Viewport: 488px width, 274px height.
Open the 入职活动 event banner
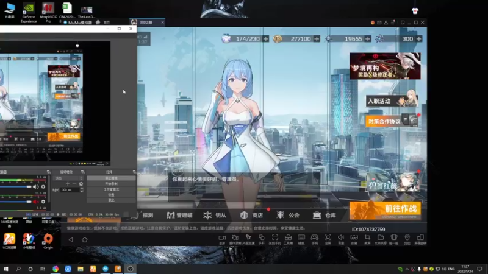tap(392, 101)
